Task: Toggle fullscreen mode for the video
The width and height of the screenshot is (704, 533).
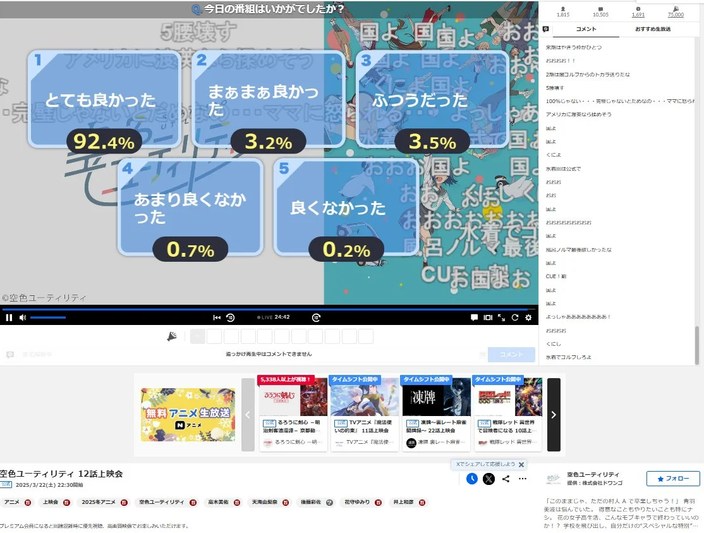Action: (x=502, y=317)
